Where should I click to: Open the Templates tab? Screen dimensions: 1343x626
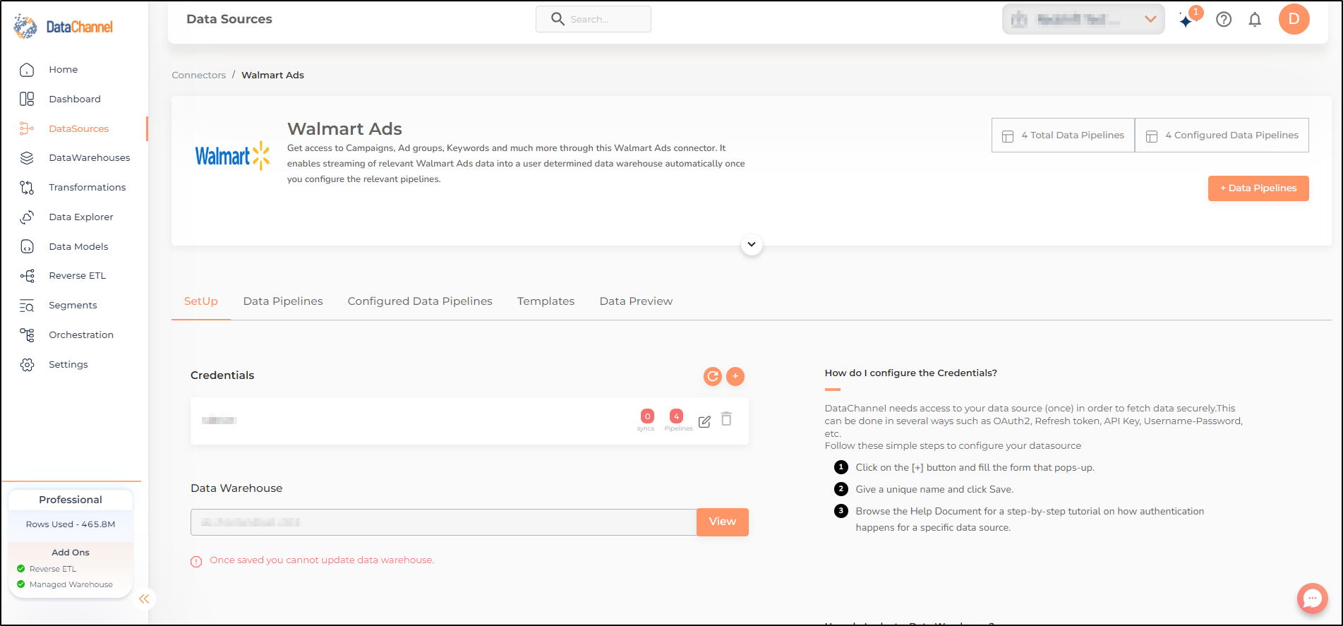(546, 301)
